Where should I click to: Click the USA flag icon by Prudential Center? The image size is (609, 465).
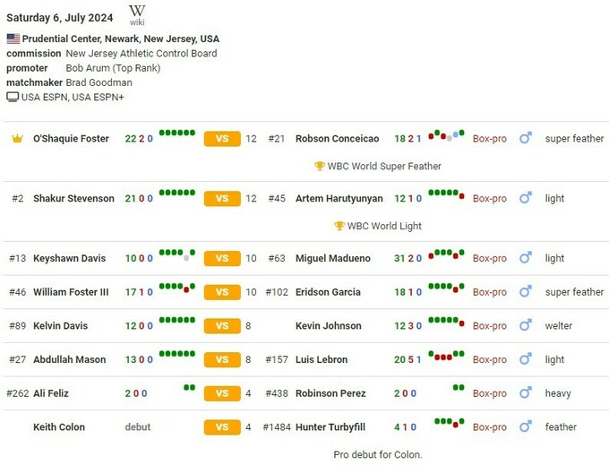pos(13,39)
